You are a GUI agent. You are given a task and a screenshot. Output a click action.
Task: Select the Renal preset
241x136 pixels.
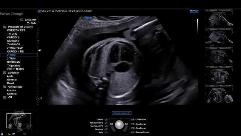[x=11, y=83]
